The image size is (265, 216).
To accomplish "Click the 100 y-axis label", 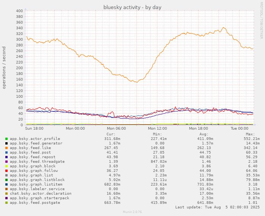I will coord(19,97).
